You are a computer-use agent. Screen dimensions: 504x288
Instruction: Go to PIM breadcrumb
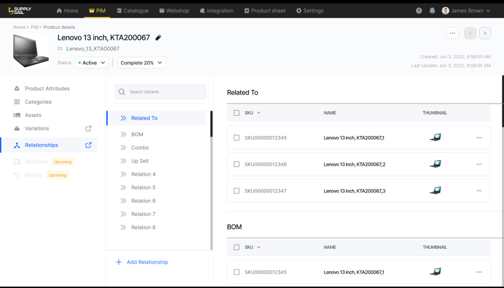(x=35, y=27)
